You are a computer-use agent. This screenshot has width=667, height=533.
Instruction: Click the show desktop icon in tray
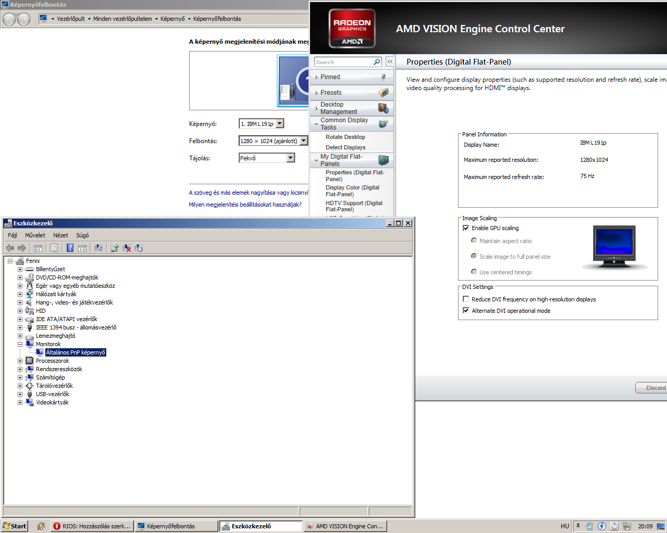pos(661,526)
